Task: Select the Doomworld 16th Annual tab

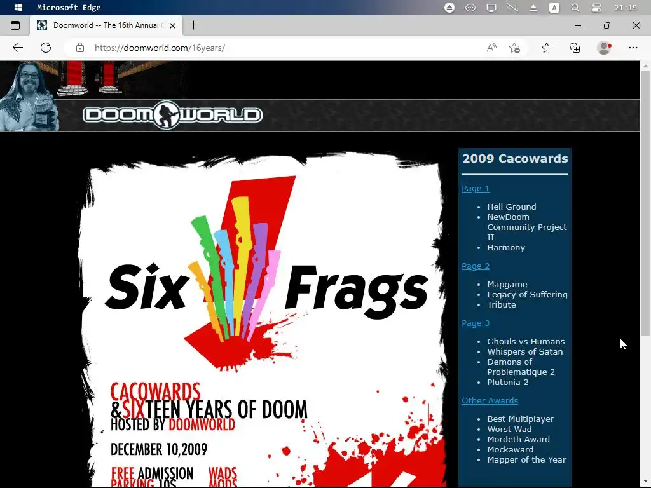Action: tap(106, 25)
